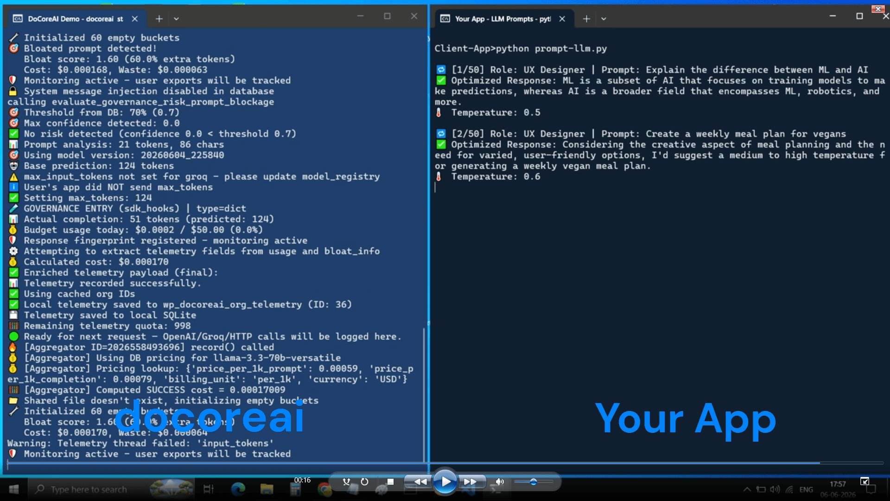Image resolution: width=890 pixels, height=501 pixels.
Task: Click 'GOVERNANCE ENTRY (sdk_hooks)' line
Action: tap(127, 209)
